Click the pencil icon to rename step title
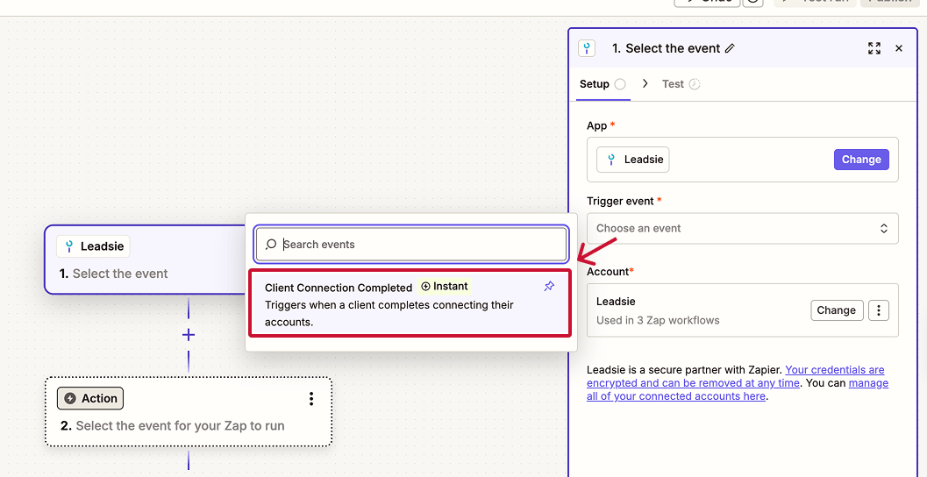 coord(731,48)
